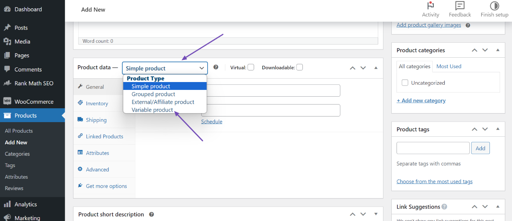
Task: Click the Analytics bar chart icon
Action: coord(7,204)
